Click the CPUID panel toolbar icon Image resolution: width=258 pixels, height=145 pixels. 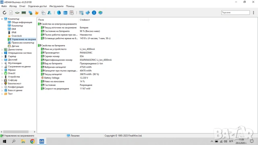coord(43,12)
